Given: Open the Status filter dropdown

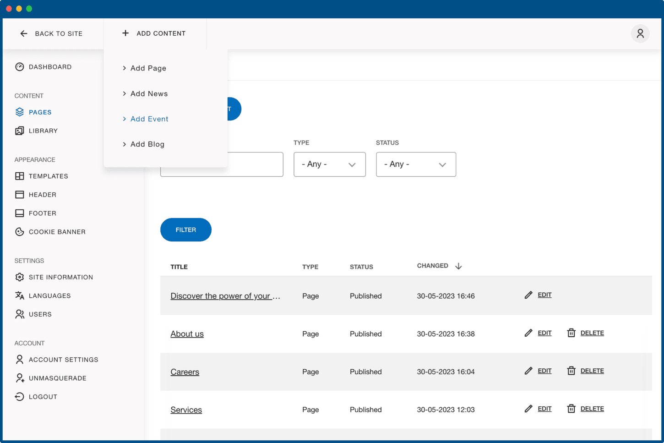Looking at the screenshot, I should click(415, 164).
